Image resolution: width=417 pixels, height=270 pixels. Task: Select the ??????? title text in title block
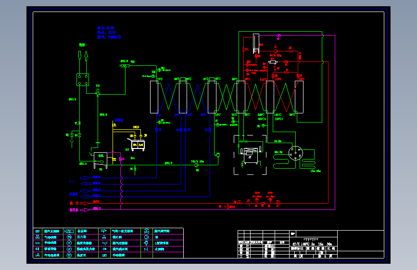pos(311,239)
